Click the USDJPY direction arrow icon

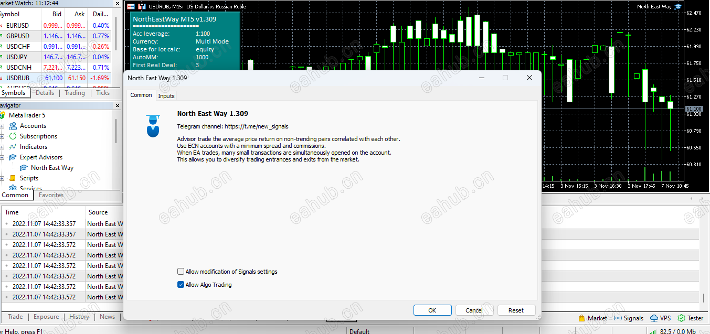pyautogui.click(x=2, y=57)
